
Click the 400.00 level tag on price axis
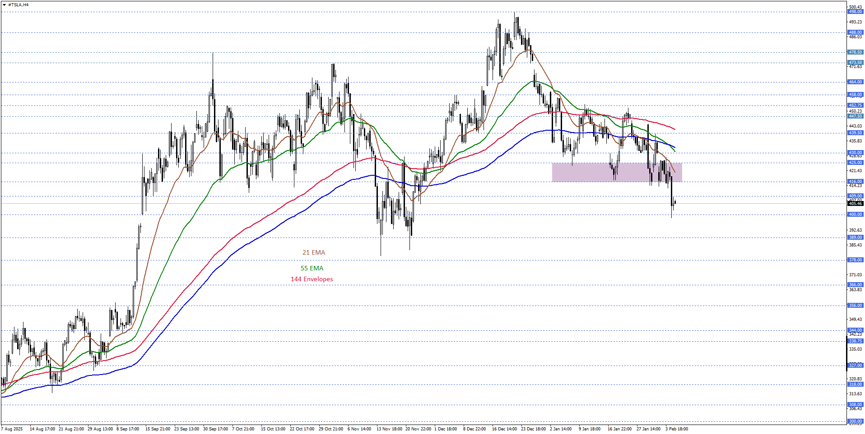coord(855,215)
